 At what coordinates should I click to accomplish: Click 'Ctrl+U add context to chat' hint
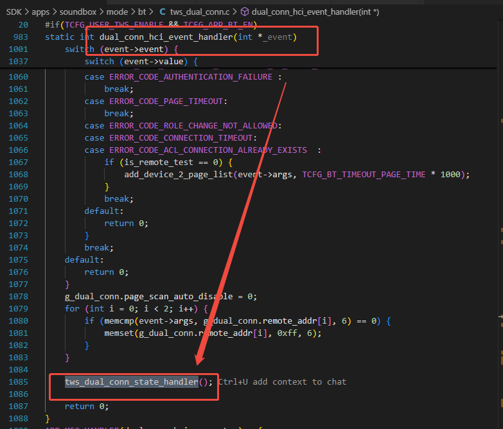(x=282, y=381)
